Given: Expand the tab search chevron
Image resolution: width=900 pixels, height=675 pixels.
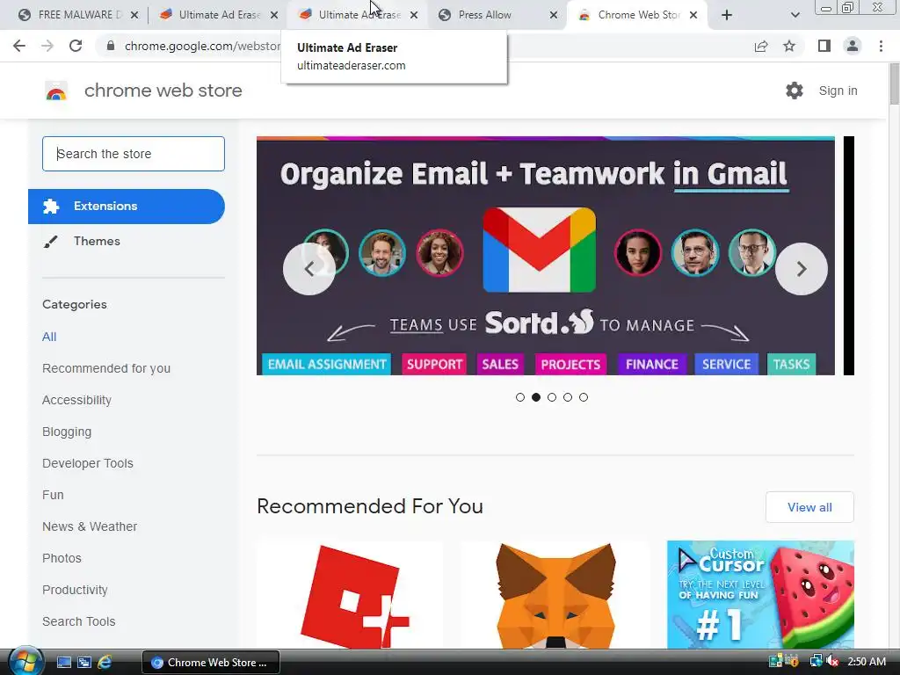Looking at the screenshot, I should 795,15.
